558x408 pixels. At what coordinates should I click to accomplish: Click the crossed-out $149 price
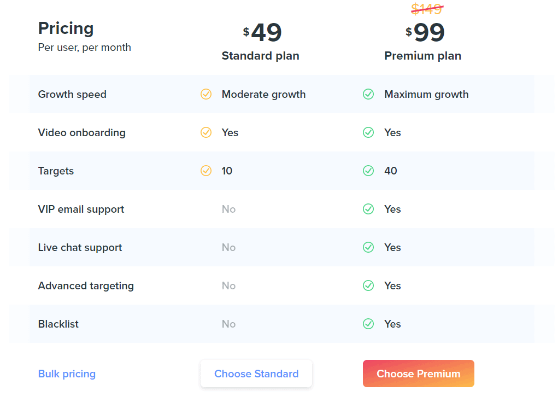click(x=427, y=9)
